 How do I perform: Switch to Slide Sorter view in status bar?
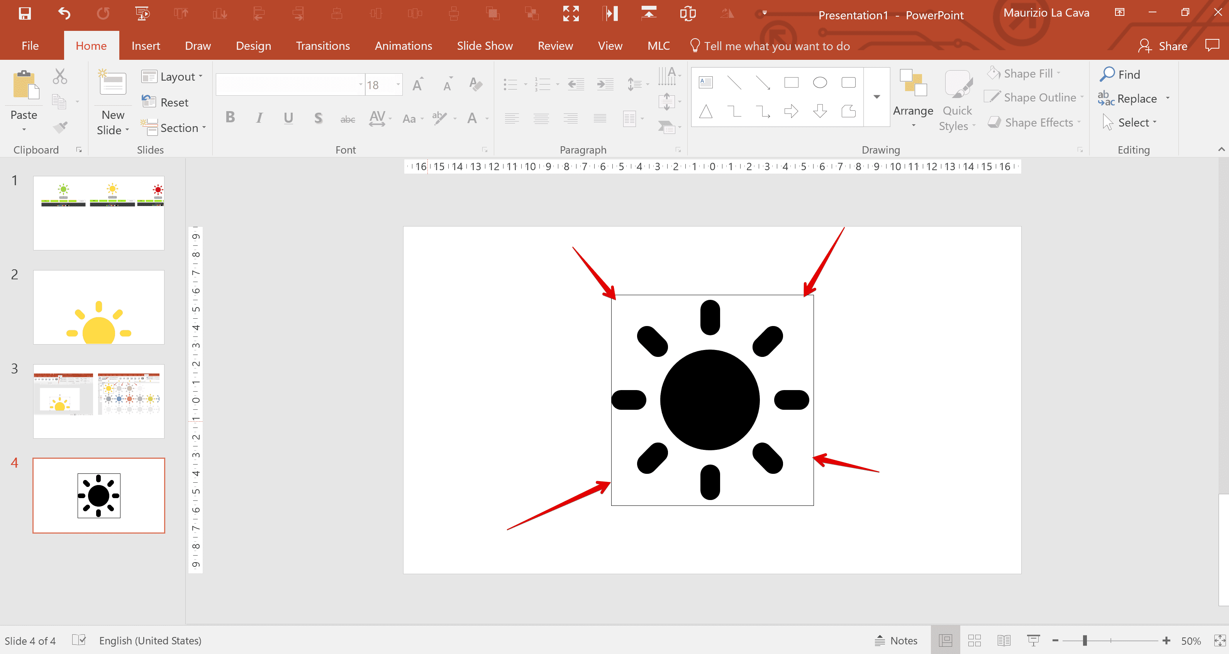(x=974, y=640)
